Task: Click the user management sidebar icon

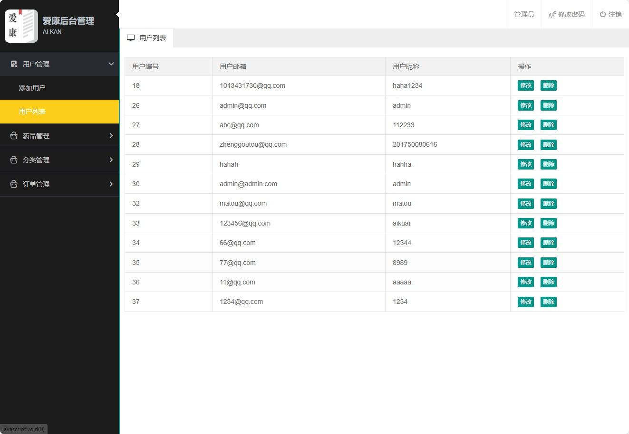Action: [x=14, y=64]
